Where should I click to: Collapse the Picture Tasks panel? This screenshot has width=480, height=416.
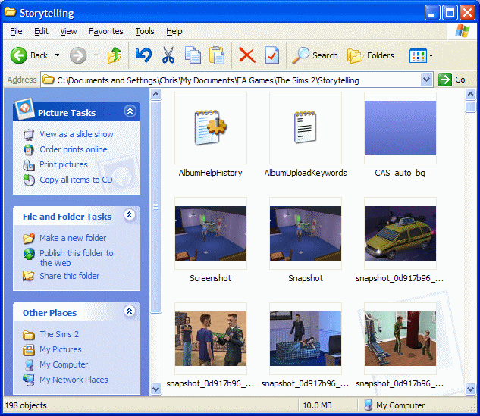130,111
